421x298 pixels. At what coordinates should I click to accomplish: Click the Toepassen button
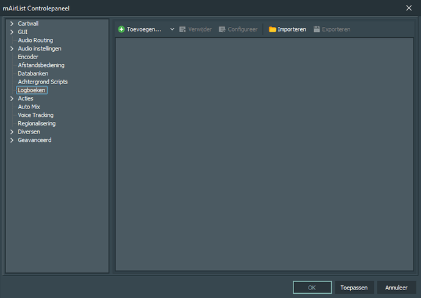pyautogui.click(x=354, y=288)
